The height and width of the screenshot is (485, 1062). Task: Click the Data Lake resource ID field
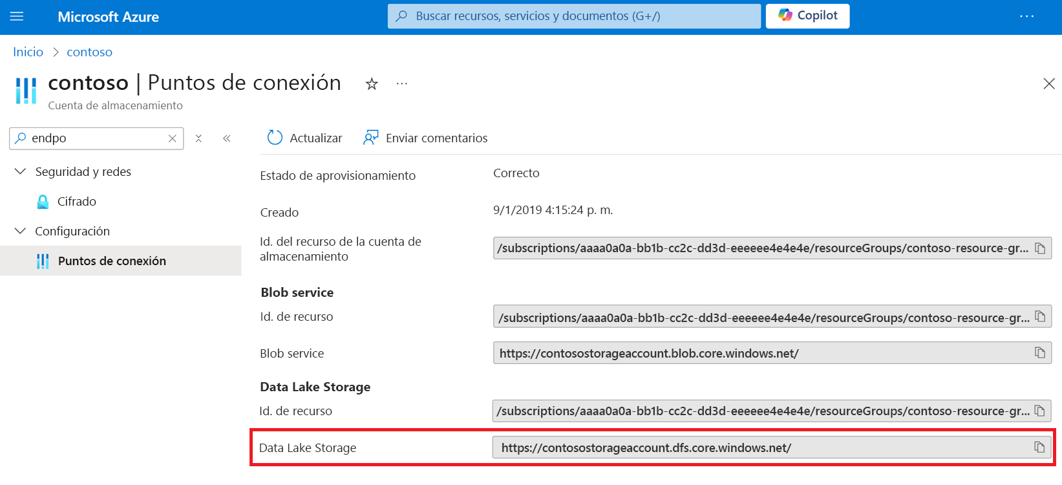tap(772, 411)
